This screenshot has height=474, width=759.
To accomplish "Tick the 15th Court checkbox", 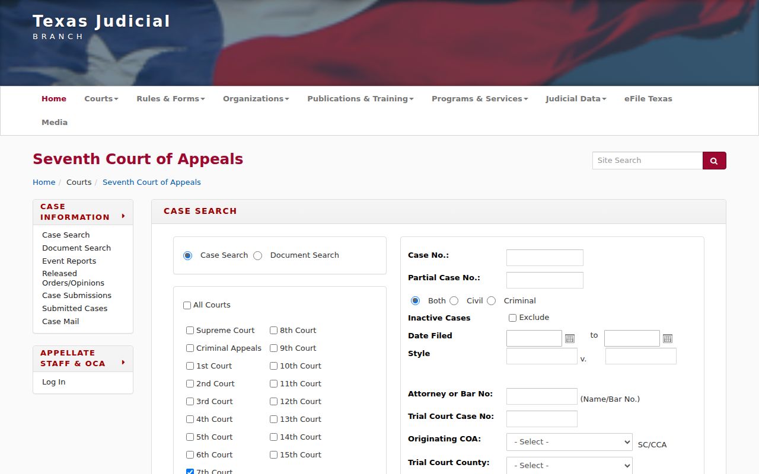I will (273, 455).
